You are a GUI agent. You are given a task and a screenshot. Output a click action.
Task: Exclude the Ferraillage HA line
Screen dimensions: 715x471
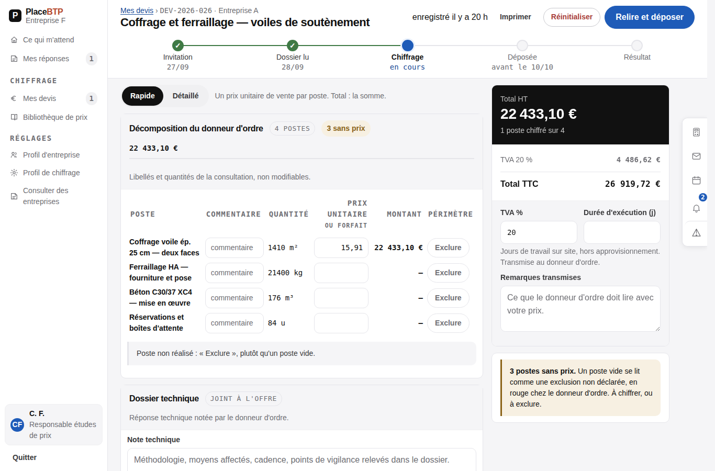point(448,273)
